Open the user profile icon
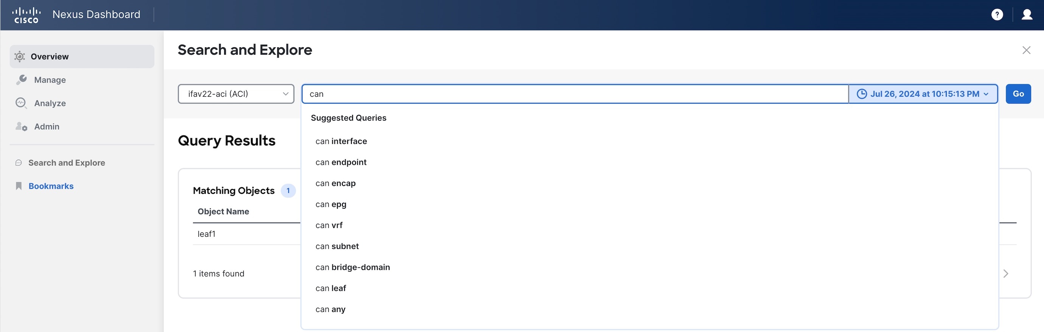The width and height of the screenshot is (1044, 332). click(x=1027, y=15)
